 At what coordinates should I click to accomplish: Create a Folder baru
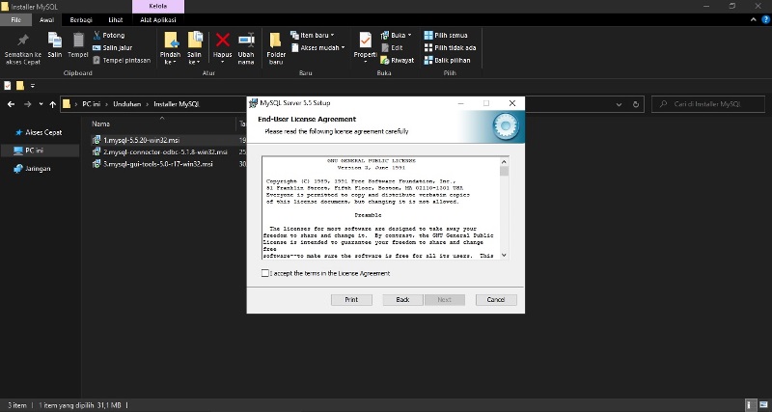(276, 48)
